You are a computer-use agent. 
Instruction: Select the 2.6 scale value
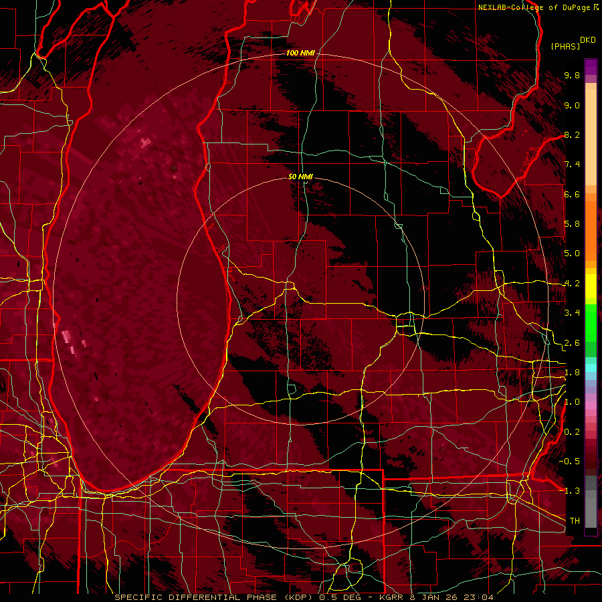point(572,343)
